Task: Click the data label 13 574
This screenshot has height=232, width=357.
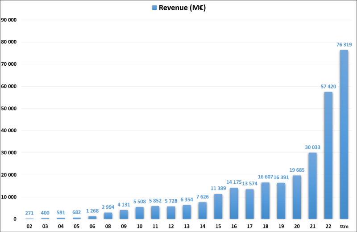Action: 250,183
